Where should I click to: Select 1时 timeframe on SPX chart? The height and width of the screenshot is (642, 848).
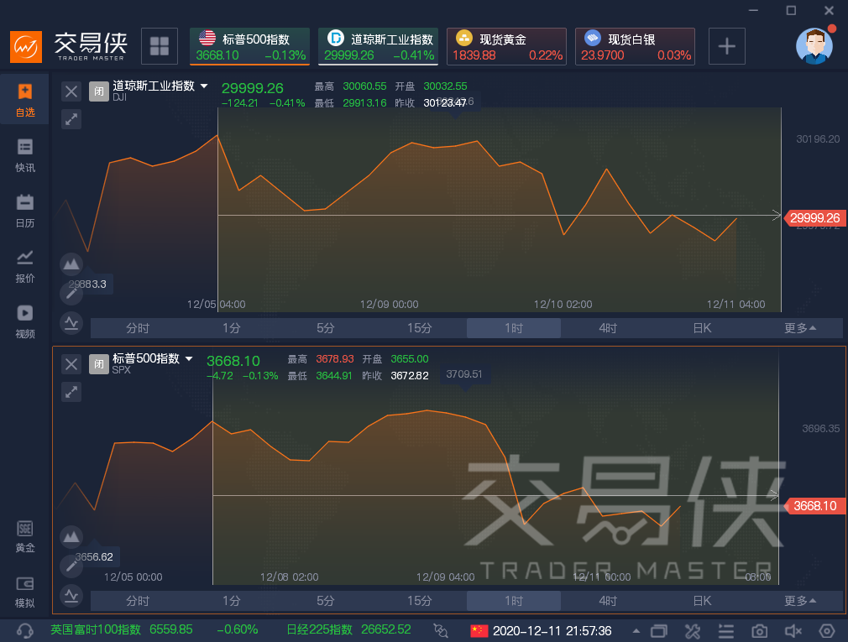[514, 601]
